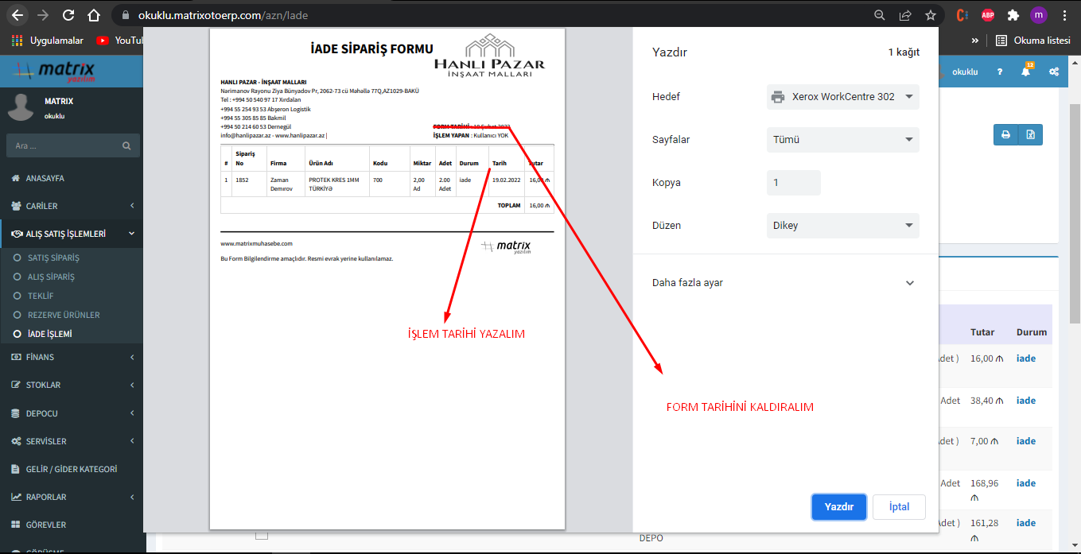Viewport: 1081px width, 554px height.
Task: Click the Yazdır button
Action: pyautogui.click(x=838, y=507)
